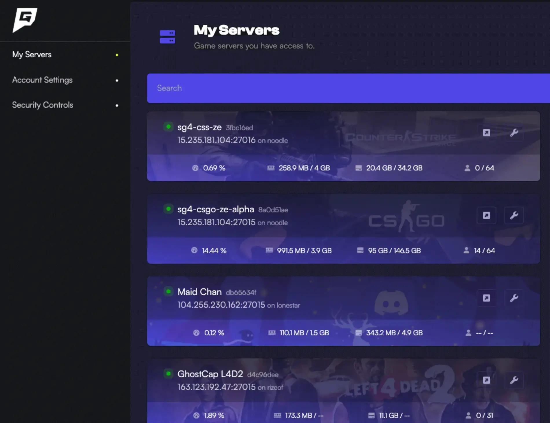The width and height of the screenshot is (550, 423).
Task: Go to Security Controls in the sidebar
Action: pyautogui.click(x=43, y=105)
